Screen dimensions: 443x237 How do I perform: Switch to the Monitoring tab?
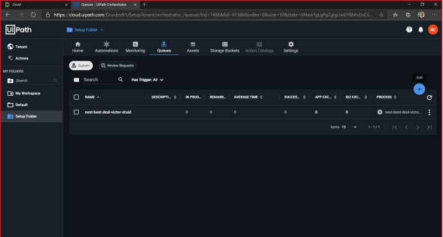click(x=135, y=47)
